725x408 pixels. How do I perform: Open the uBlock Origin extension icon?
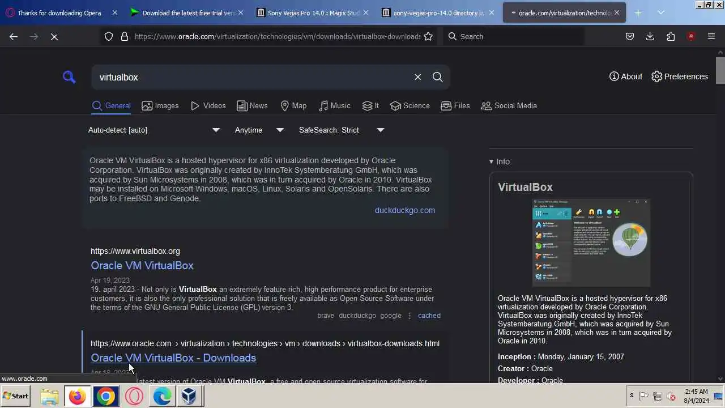point(690,36)
